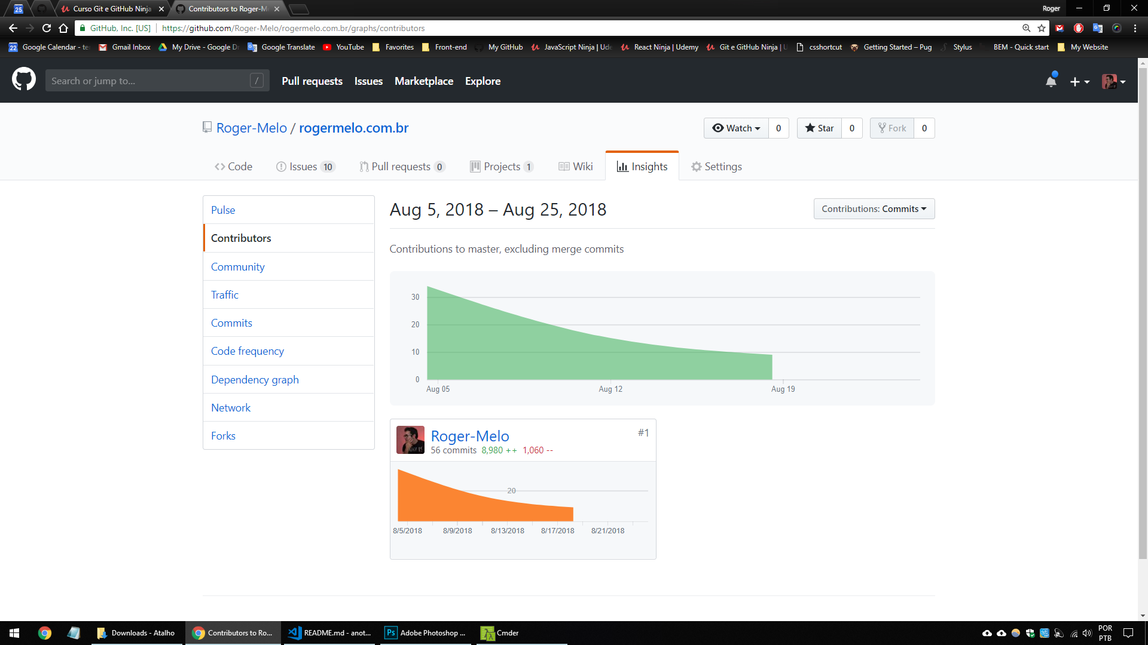Click the rogermelo.com.br repository link

(354, 128)
